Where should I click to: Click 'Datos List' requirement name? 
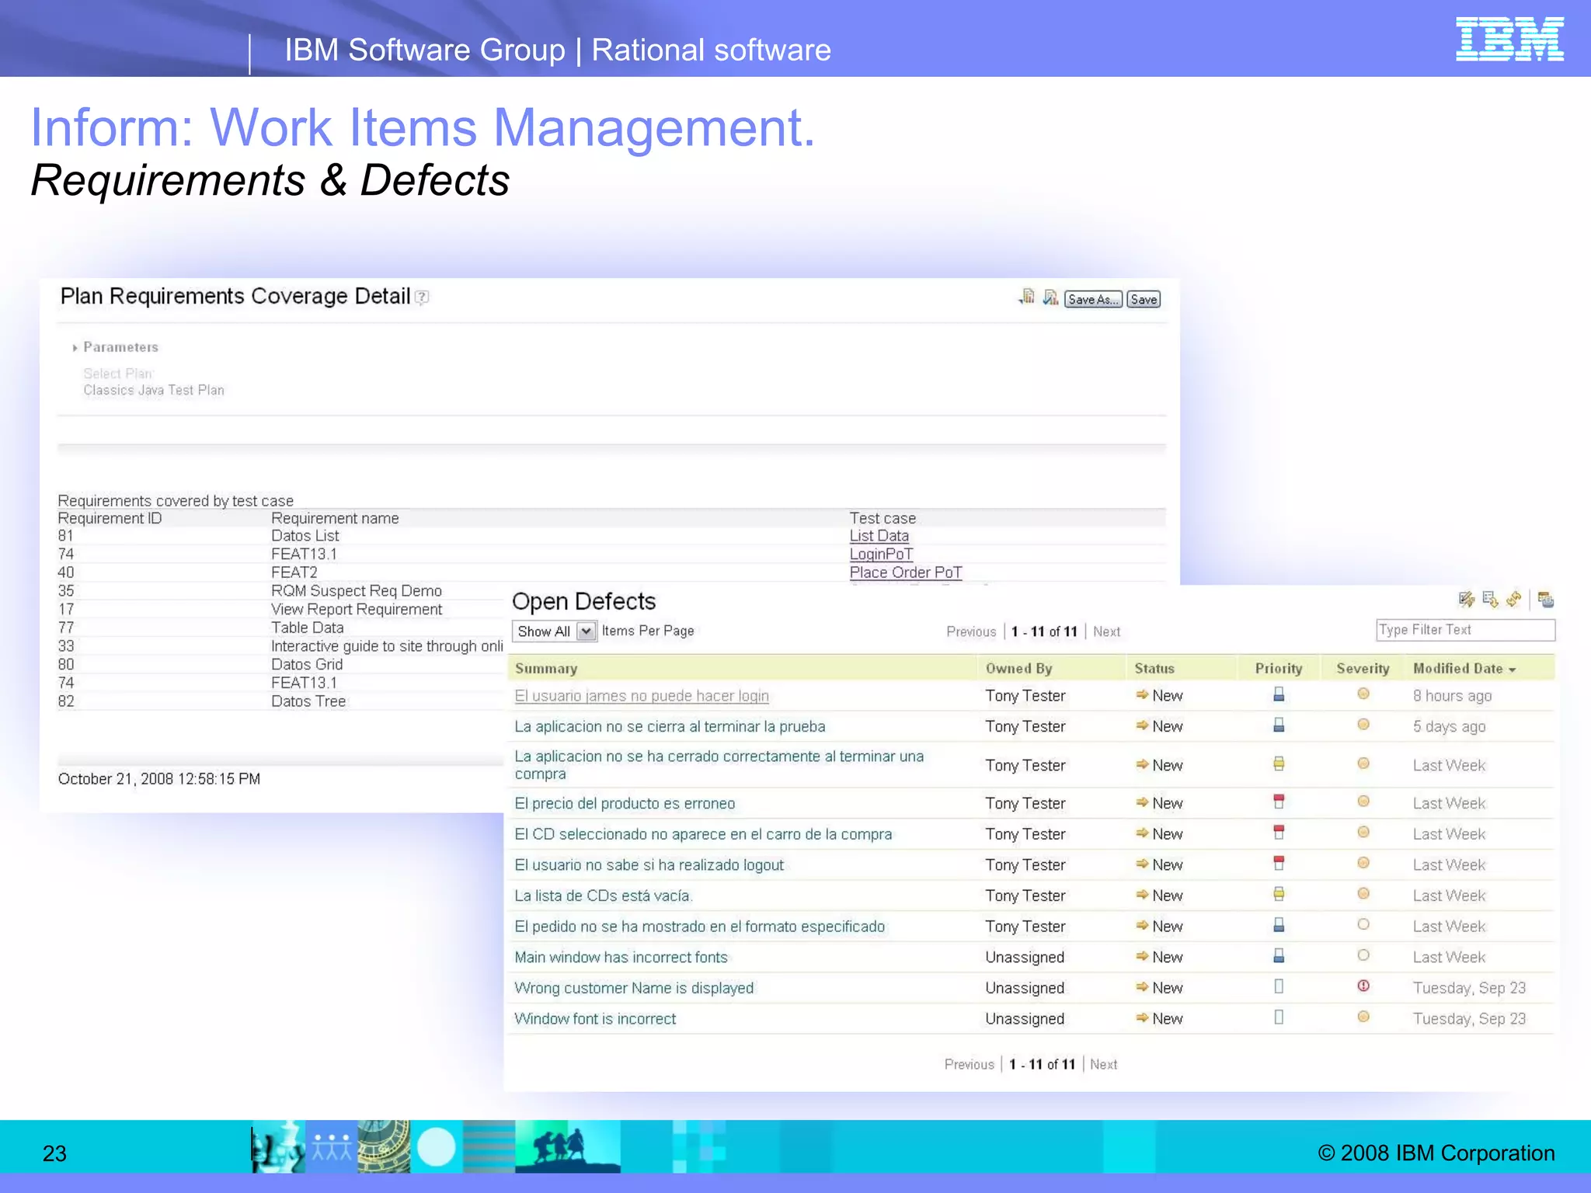point(305,536)
